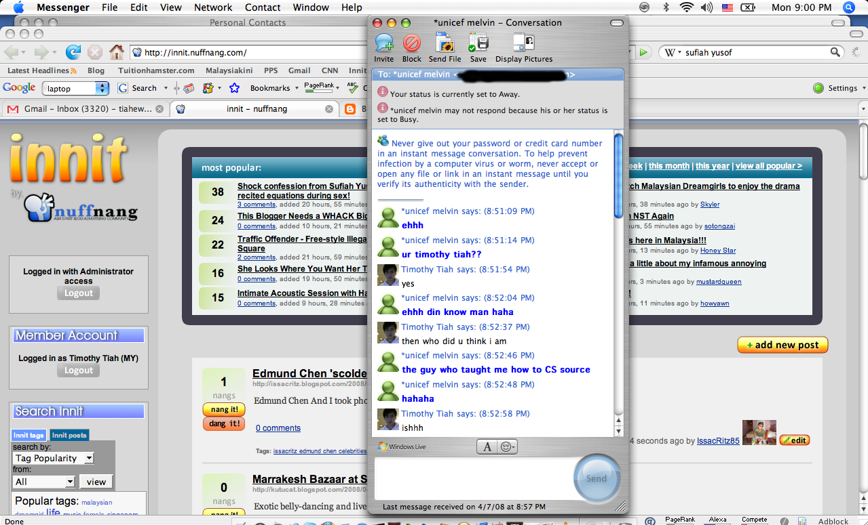The width and height of the screenshot is (868, 525).
Task: Click the volume icon in menu bar
Action: point(706,7)
